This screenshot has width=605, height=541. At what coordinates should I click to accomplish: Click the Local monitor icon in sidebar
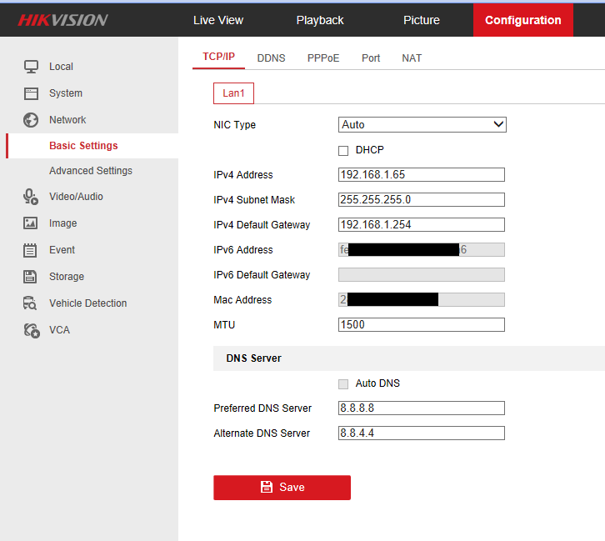31,67
